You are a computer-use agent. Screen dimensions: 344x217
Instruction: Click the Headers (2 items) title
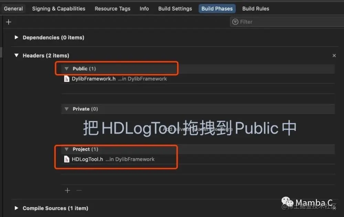point(46,56)
